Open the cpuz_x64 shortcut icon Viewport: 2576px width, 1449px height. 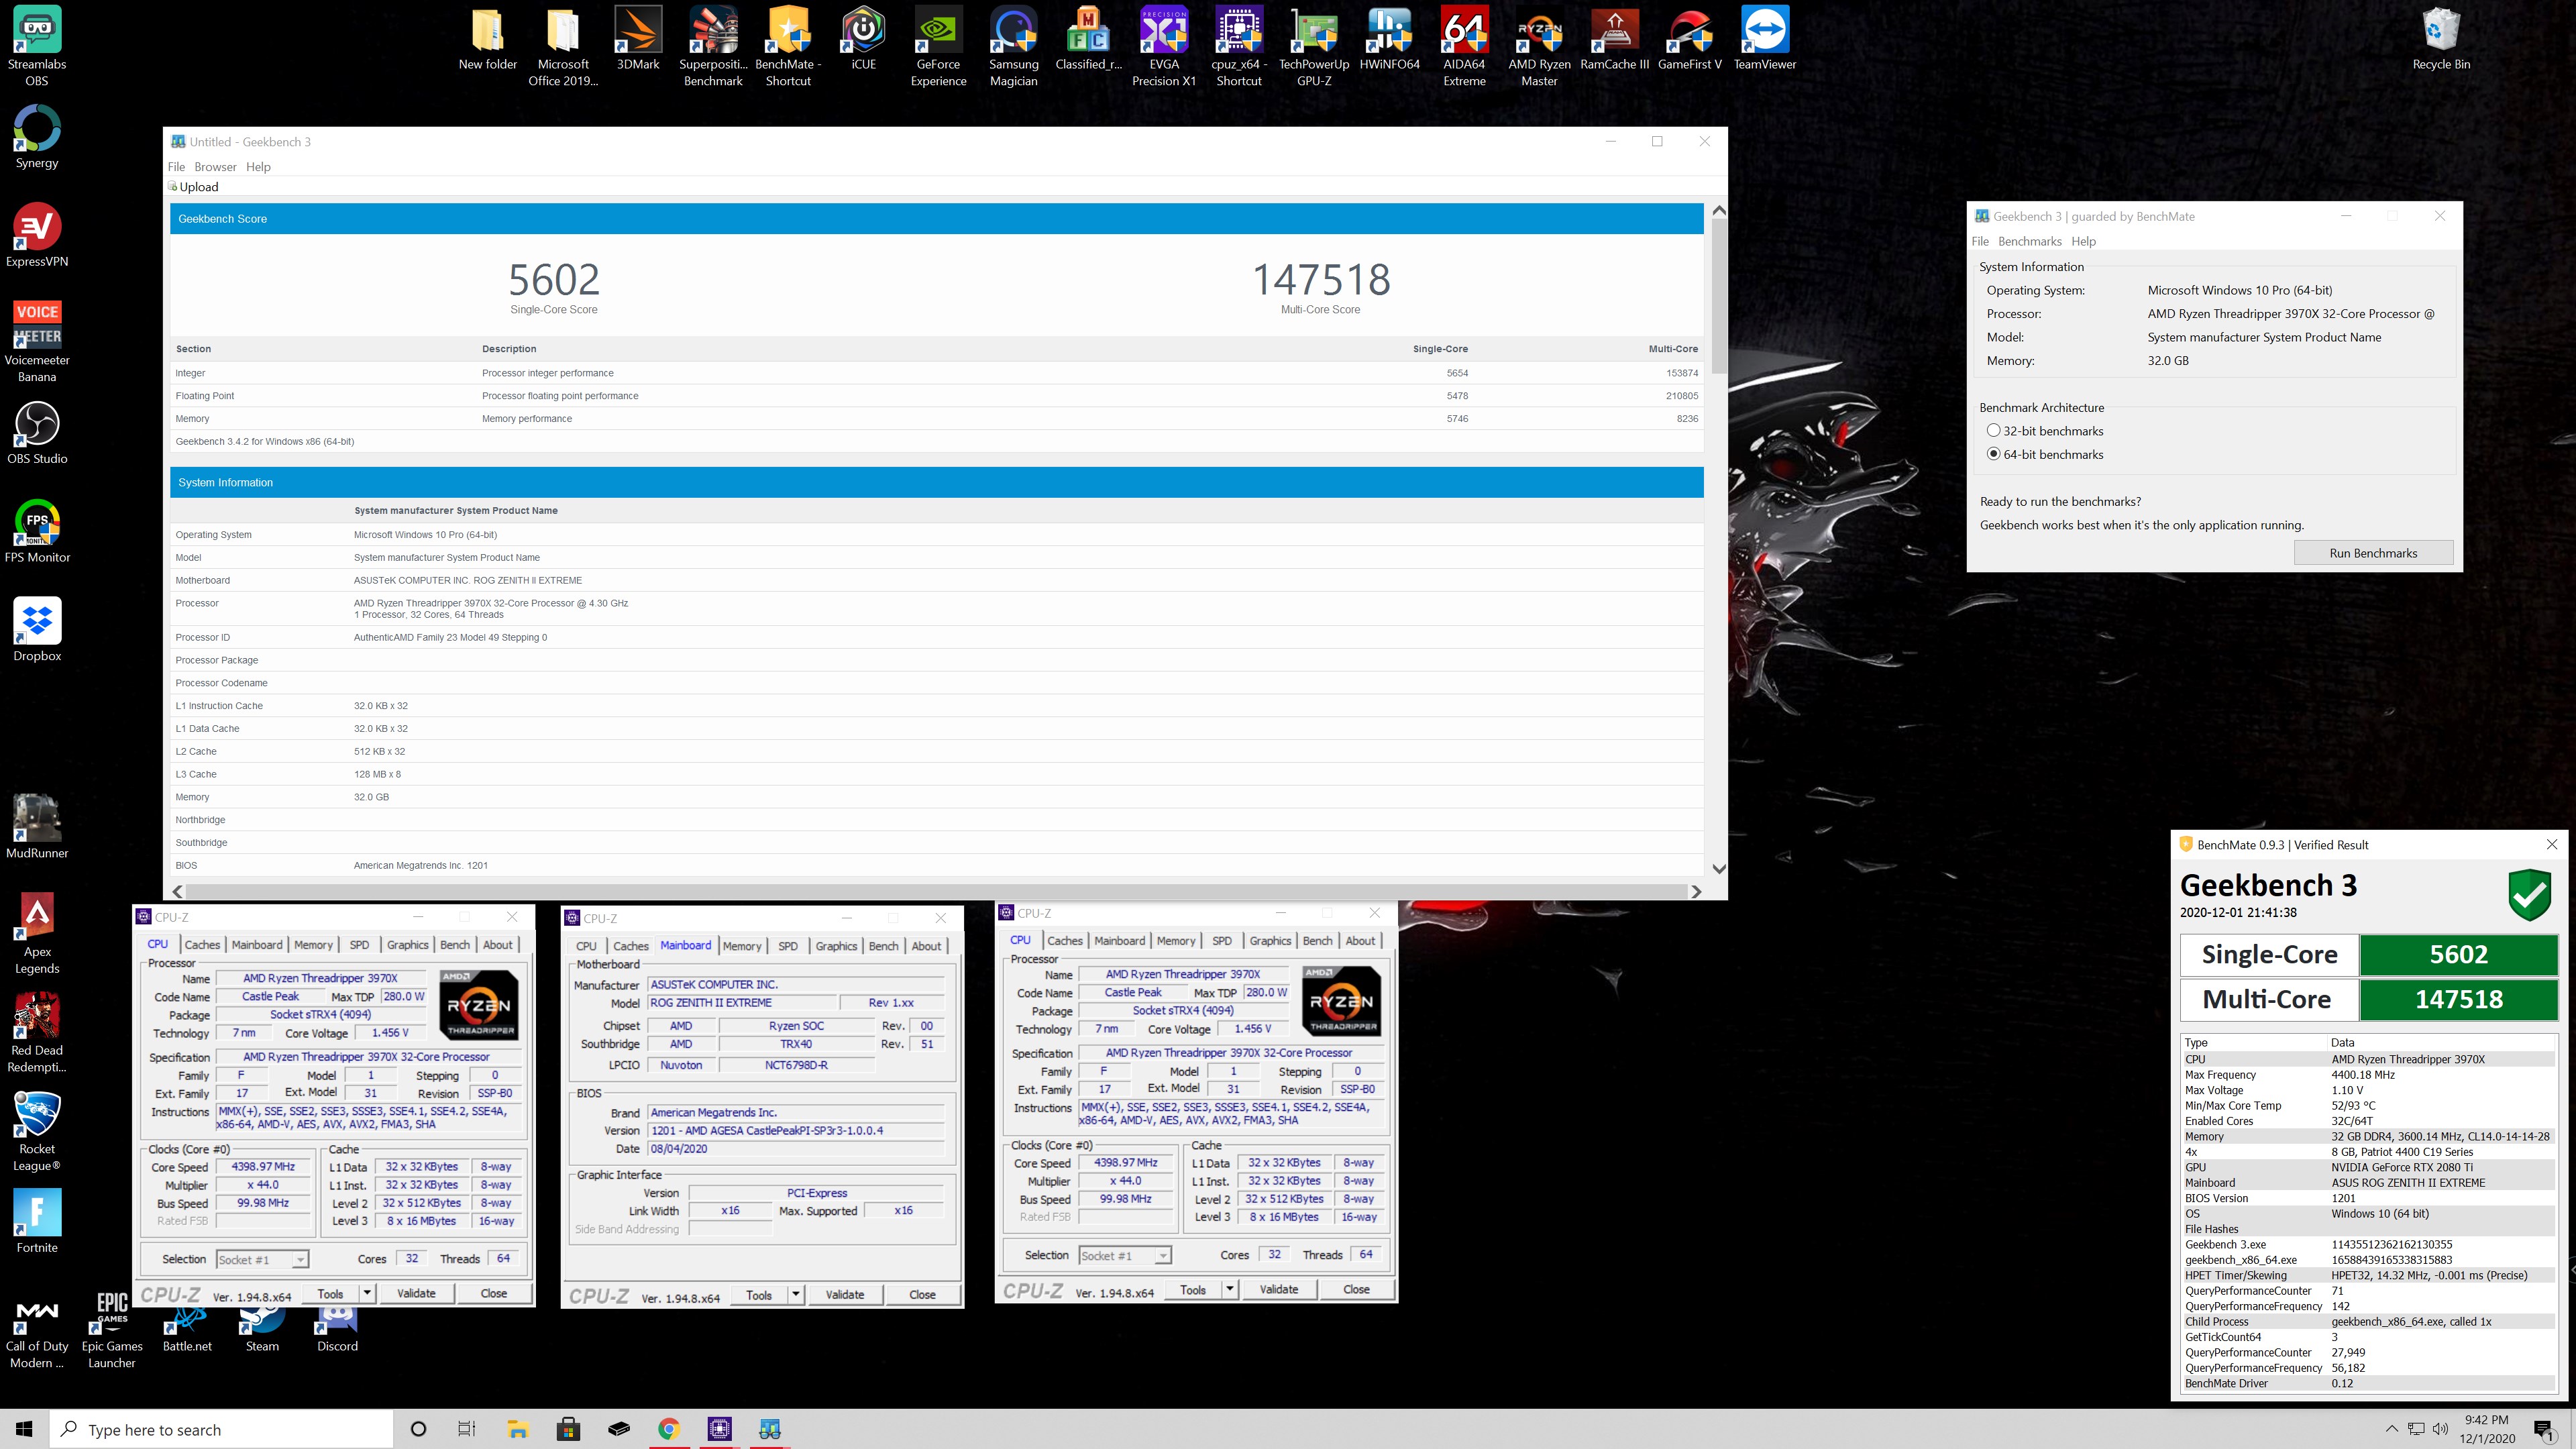point(1239,45)
